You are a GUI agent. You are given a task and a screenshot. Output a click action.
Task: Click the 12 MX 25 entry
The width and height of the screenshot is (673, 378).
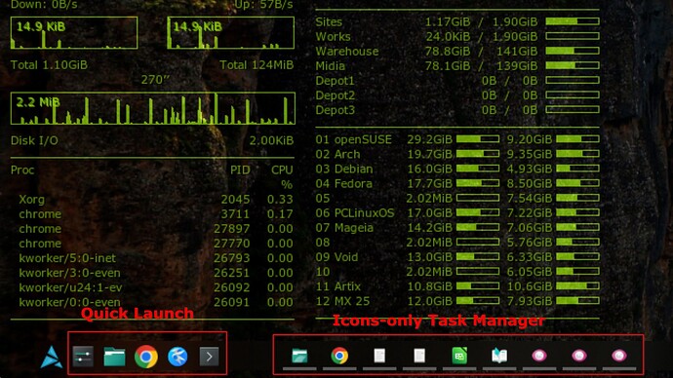click(342, 301)
